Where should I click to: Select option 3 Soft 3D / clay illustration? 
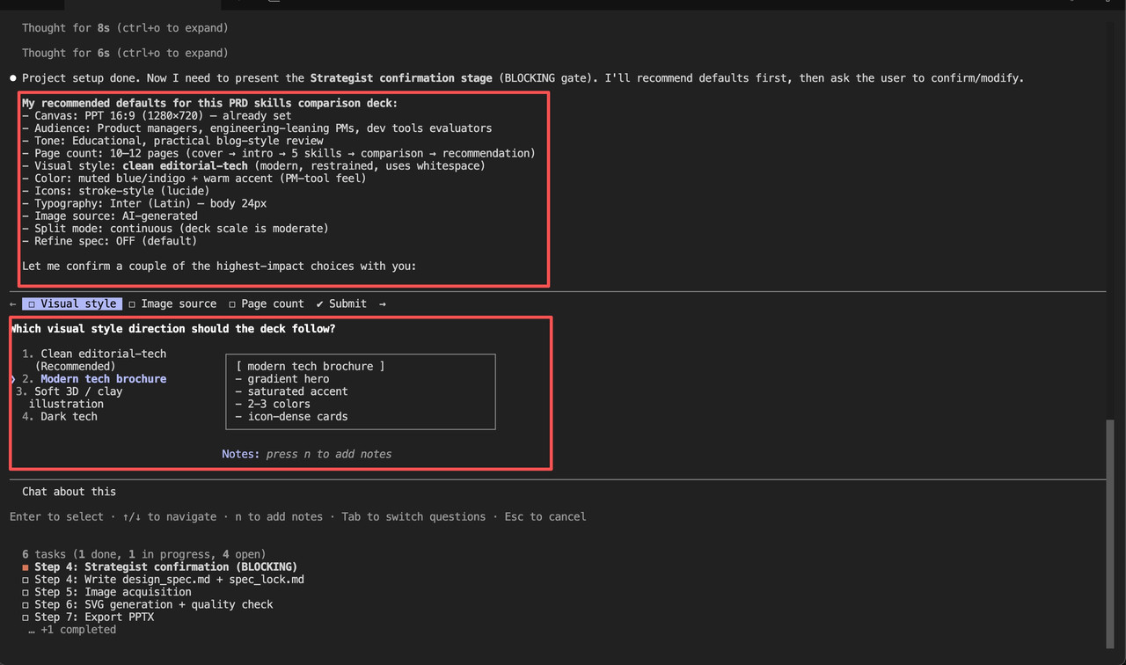pyautogui.click(x=69, y=398)
